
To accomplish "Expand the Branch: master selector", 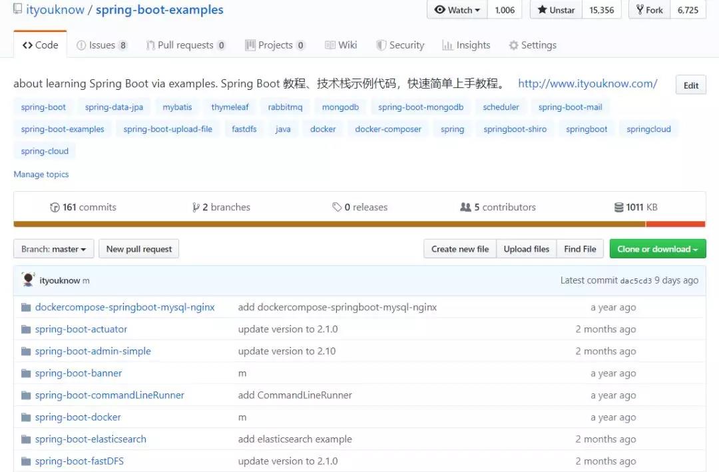I will (54, 248).
